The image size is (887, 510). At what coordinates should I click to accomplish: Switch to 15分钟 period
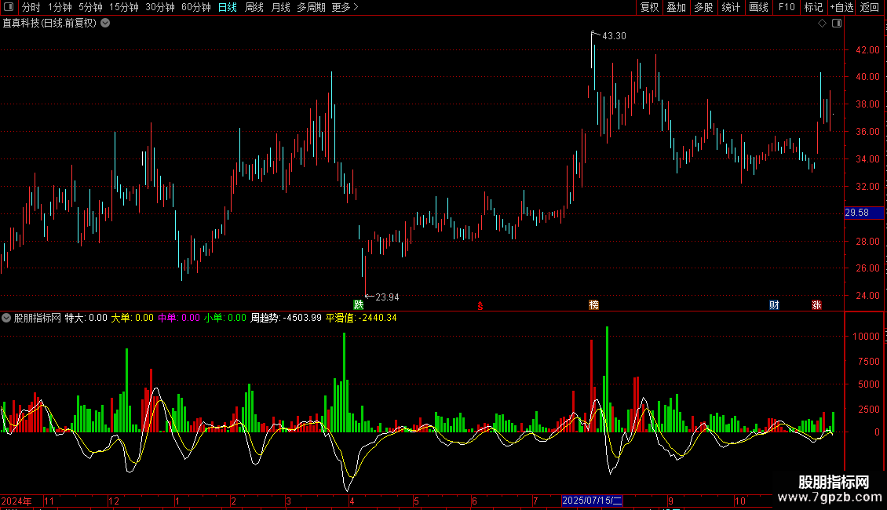(x=124, y=7)
